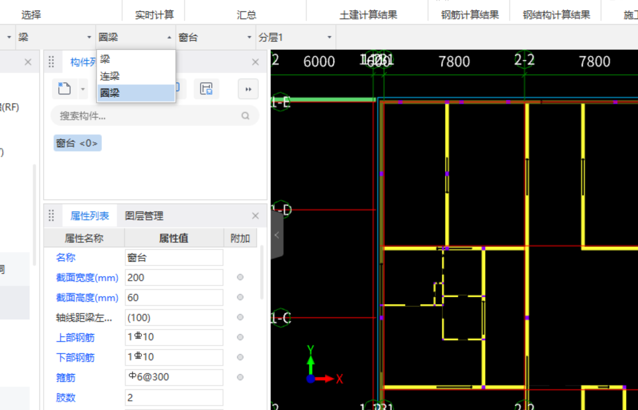This screenshot has width=638, height=410.
Task: Close the 属性列表 properties panel
Action: pyautogui.click(x=256, y=216)
